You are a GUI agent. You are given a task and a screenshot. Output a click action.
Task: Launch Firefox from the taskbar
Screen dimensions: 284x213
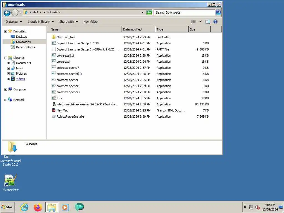point(38,207)
